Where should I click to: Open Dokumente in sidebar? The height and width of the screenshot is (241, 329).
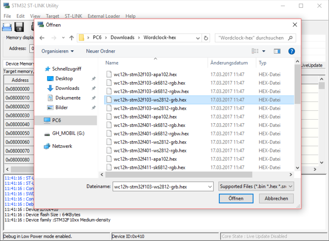(x=64, y=98)
